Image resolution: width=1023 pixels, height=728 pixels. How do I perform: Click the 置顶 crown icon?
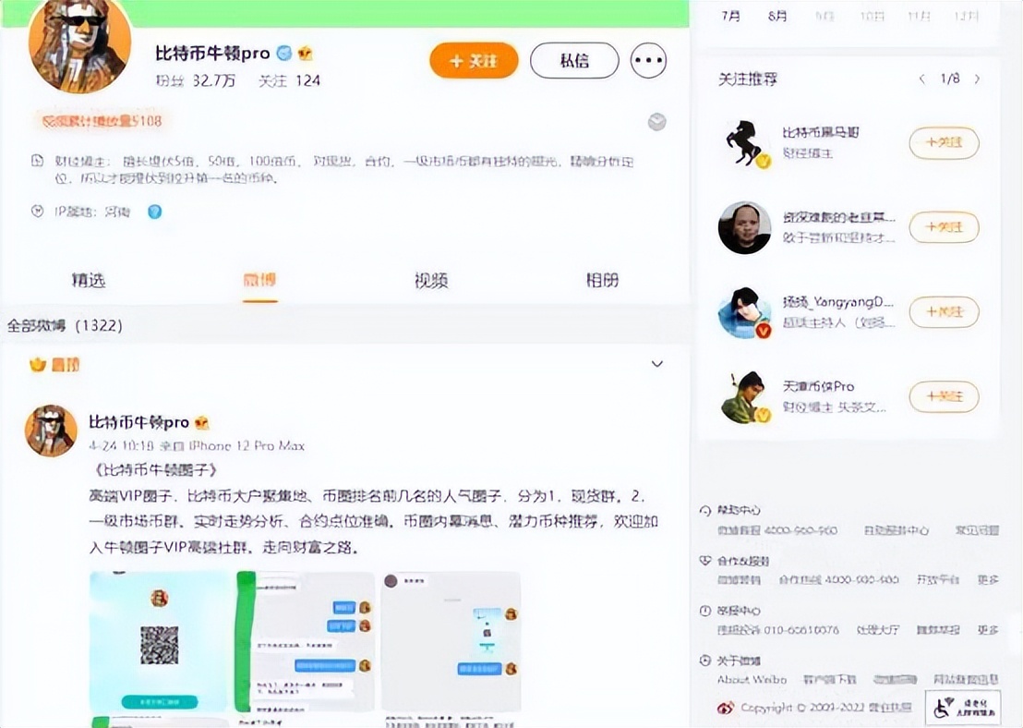point(37,364)
